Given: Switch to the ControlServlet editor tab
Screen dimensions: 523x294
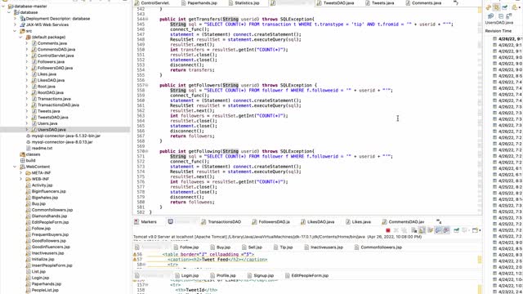Looking at the screenshot, I should pyautogui.click(x=152, y=3).
